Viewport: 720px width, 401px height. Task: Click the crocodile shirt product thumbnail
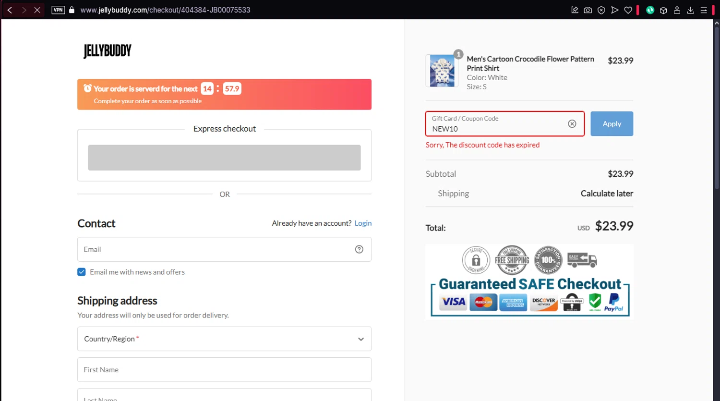pos(442,71)
